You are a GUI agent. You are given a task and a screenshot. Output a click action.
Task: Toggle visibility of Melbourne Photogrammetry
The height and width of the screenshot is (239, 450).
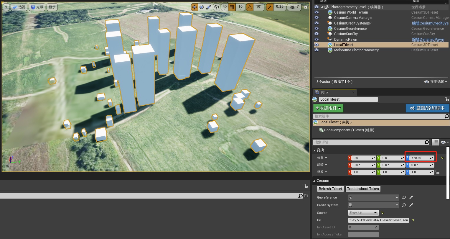coord(317,50)
